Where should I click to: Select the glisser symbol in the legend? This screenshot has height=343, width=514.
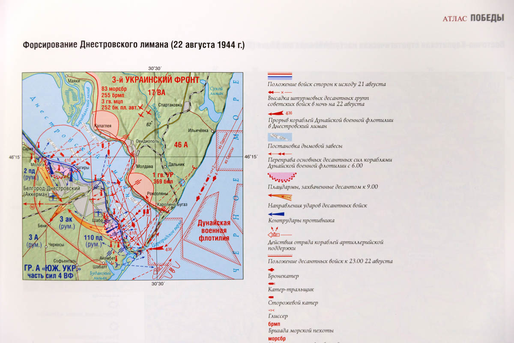coord(272,310)
